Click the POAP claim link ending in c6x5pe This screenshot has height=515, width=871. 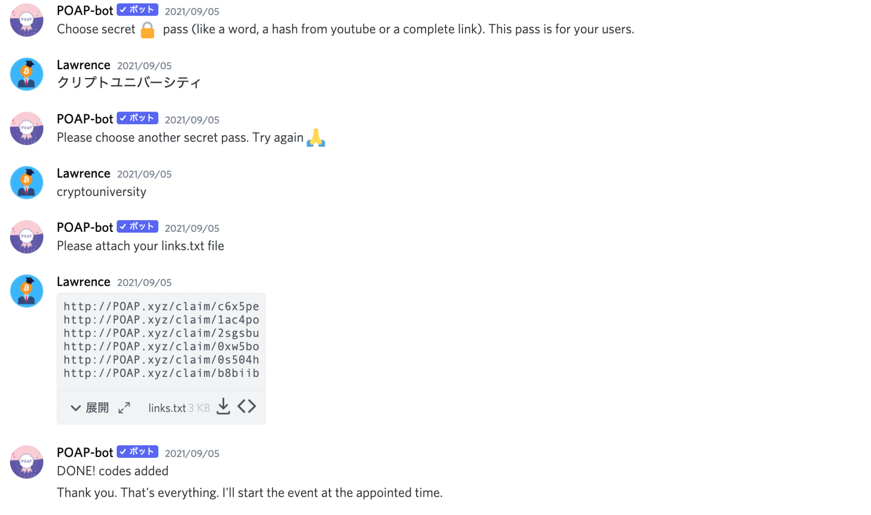click(x=161, y=307)
